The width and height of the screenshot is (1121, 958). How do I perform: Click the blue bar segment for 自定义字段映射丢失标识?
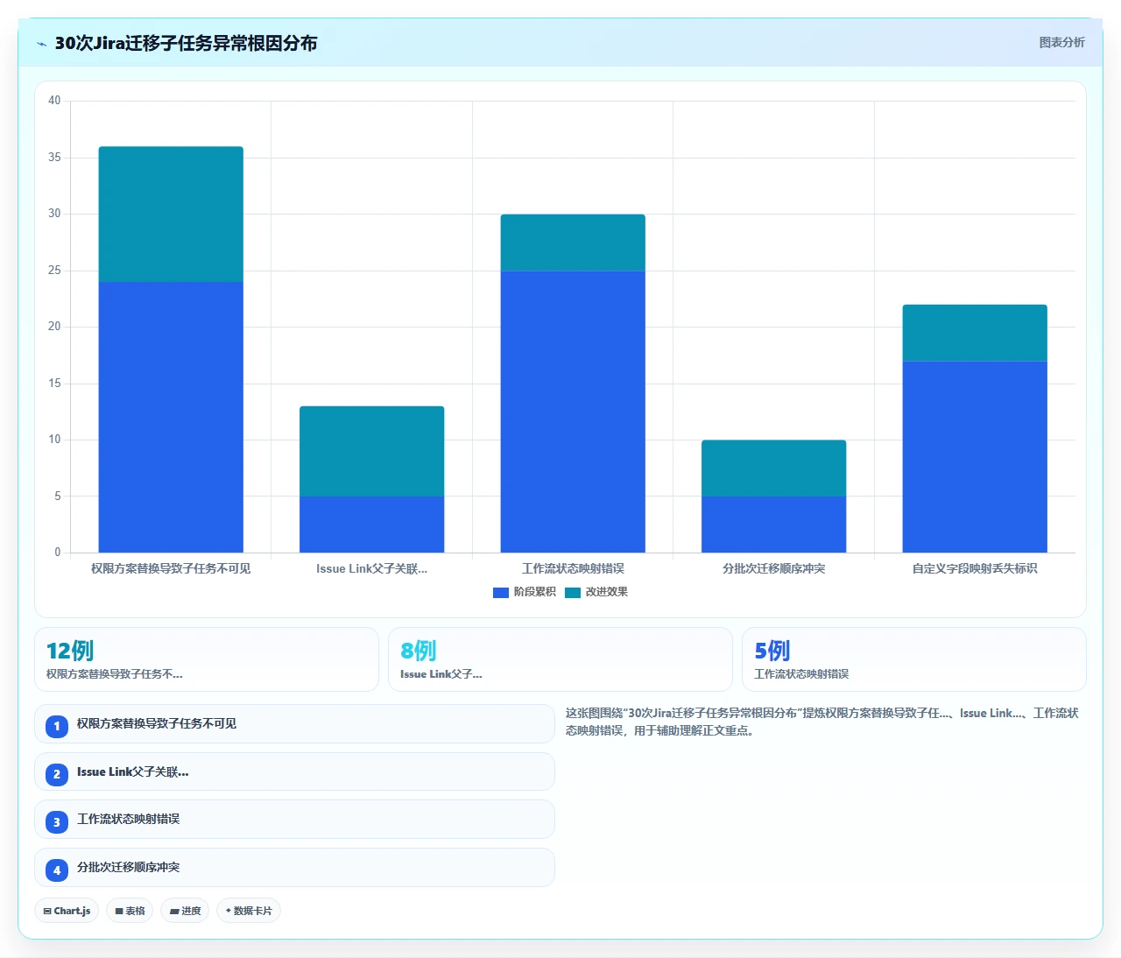[x=975, y=456]
